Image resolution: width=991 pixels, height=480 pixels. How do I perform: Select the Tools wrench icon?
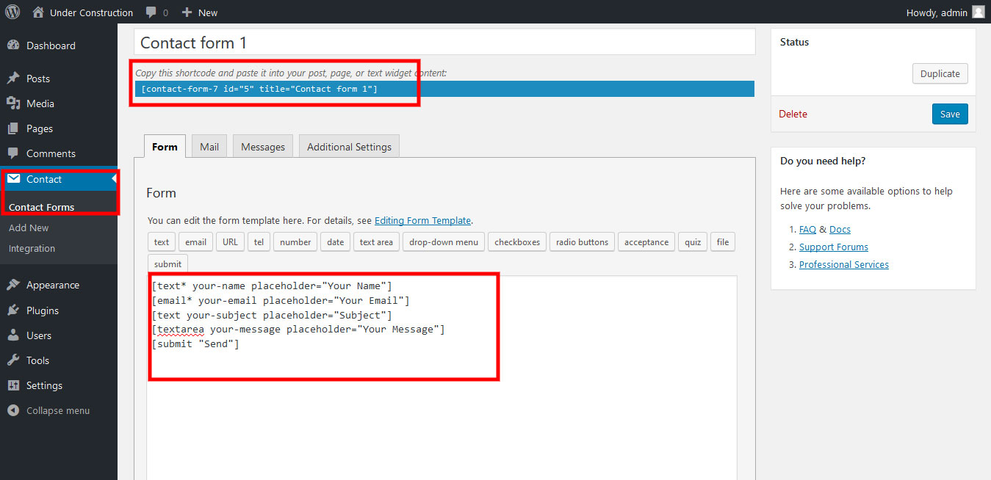(13, 360)
